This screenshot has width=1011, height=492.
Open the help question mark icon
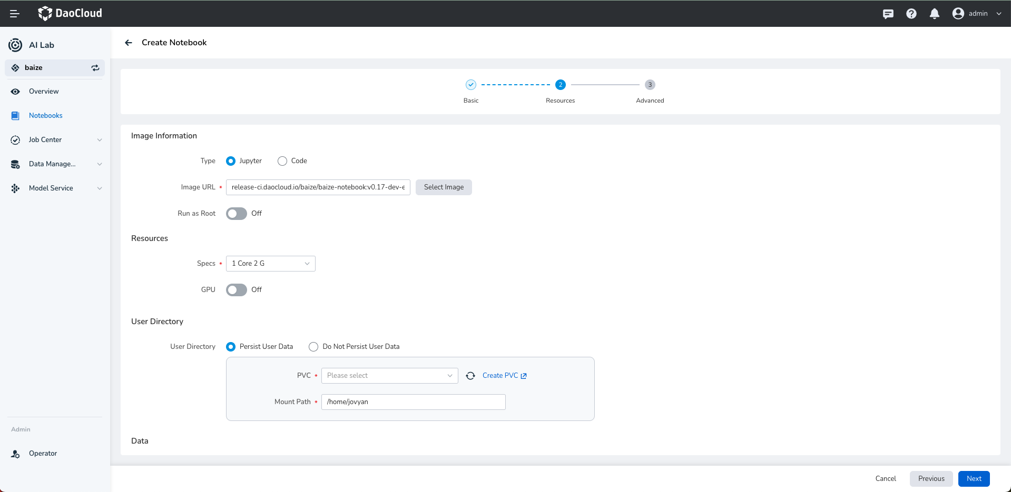(911, 14)
